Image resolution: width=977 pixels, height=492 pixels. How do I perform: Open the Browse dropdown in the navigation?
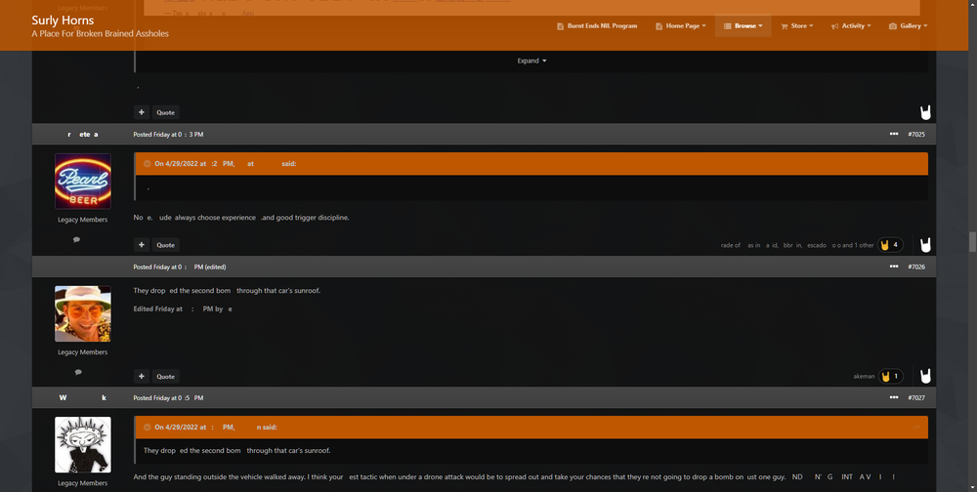742,25
